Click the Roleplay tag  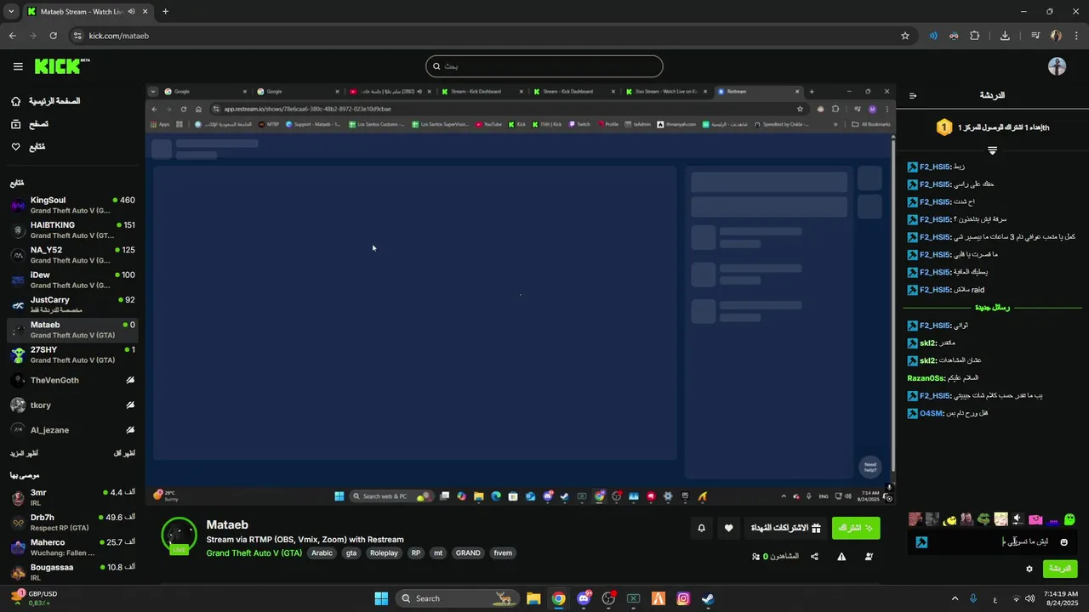384,553
